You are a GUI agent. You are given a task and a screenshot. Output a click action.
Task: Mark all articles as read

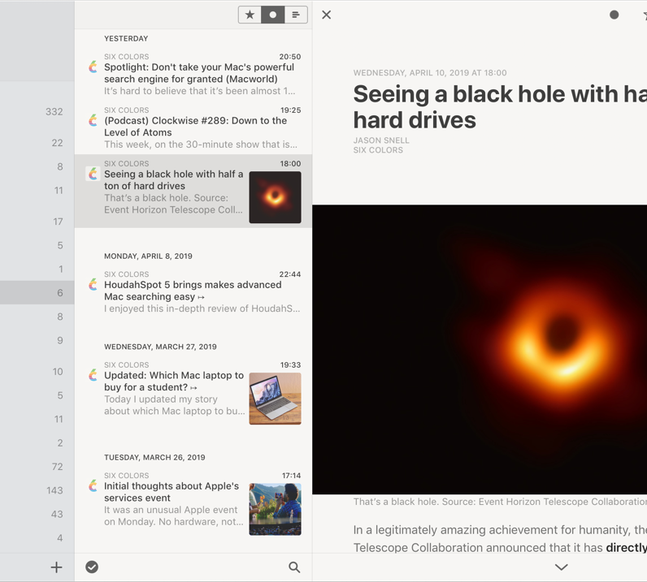[x=92, y=567]
